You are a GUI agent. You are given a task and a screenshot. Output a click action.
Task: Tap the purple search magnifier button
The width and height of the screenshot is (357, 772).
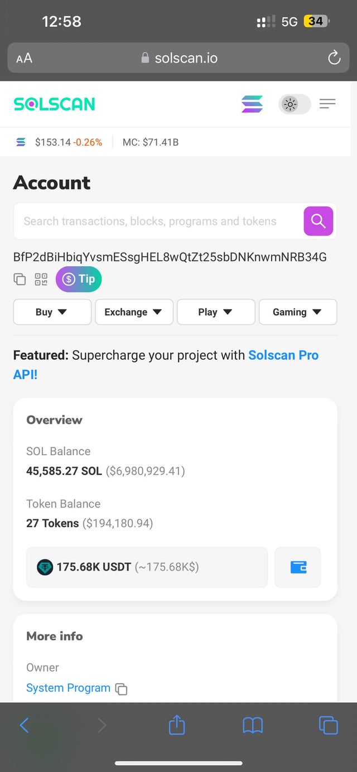pos(318,221)
